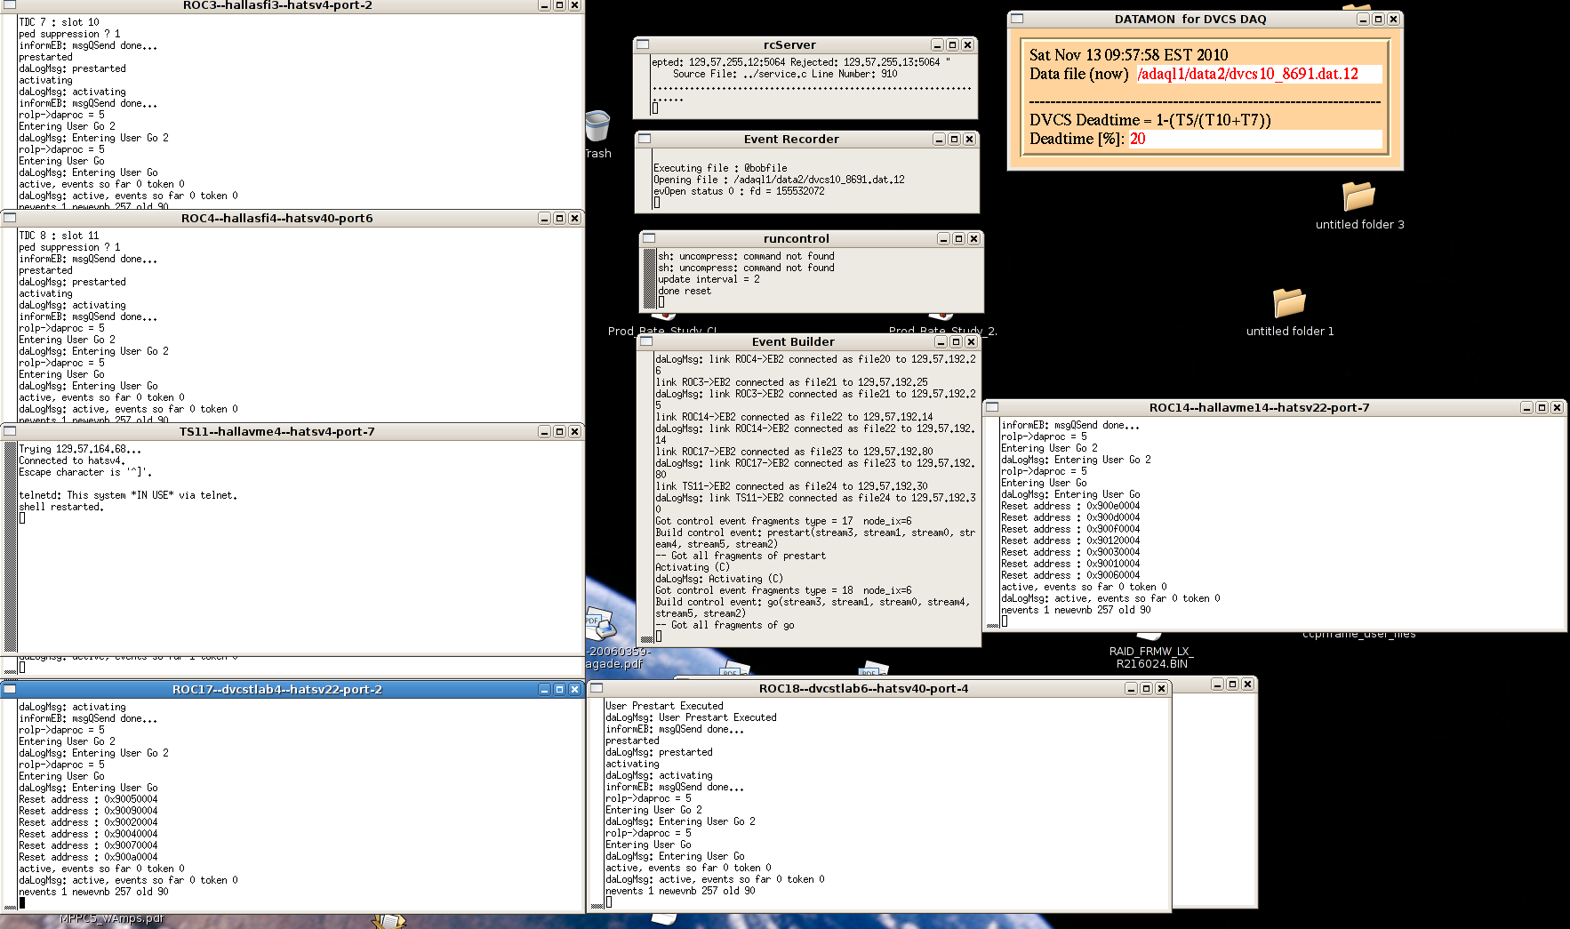The height and width of the screenshot is (929, 1570).
Task: Close the ROC18 terminal window
Action: 1161,688
